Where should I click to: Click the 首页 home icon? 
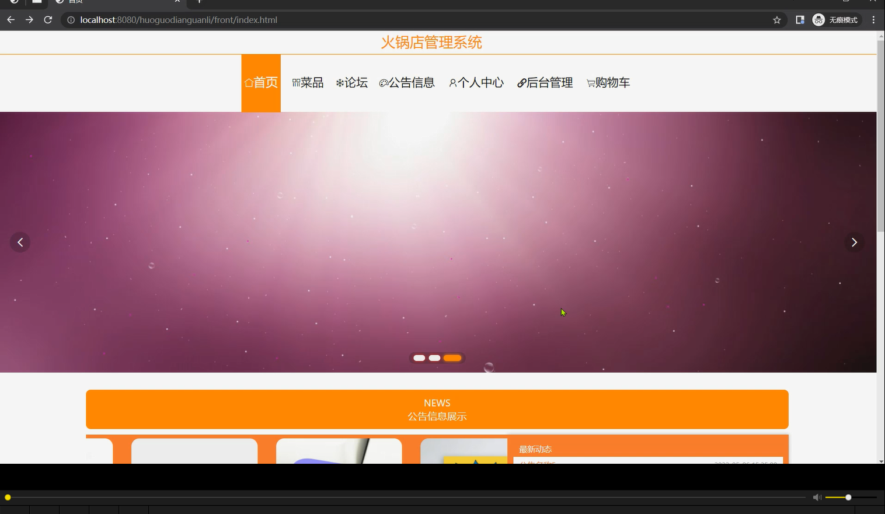click(249, 82)
